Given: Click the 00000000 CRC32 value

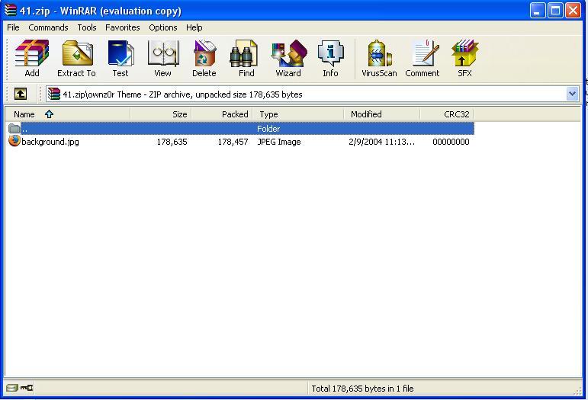Looking at the screenshot, I should (x=451, y=142).
